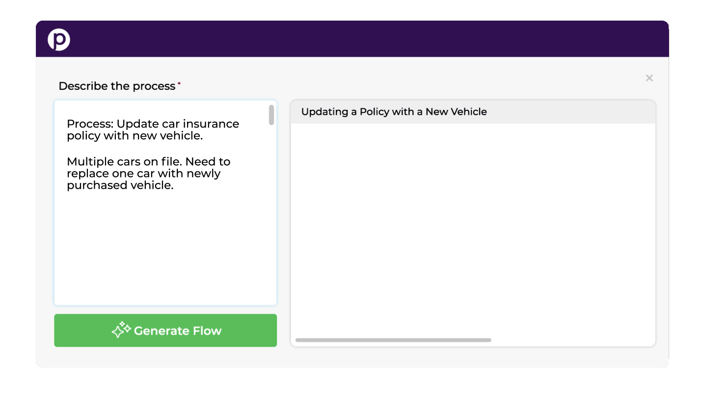Click the sparkle stars icon on Generate Flow
This screenshot has height=405, width=705.
(x=121, y=330)
